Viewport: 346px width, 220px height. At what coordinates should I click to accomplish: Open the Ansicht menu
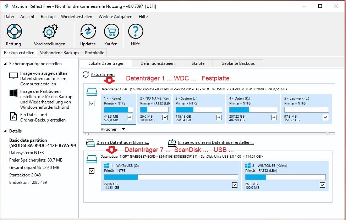(27, 17)
